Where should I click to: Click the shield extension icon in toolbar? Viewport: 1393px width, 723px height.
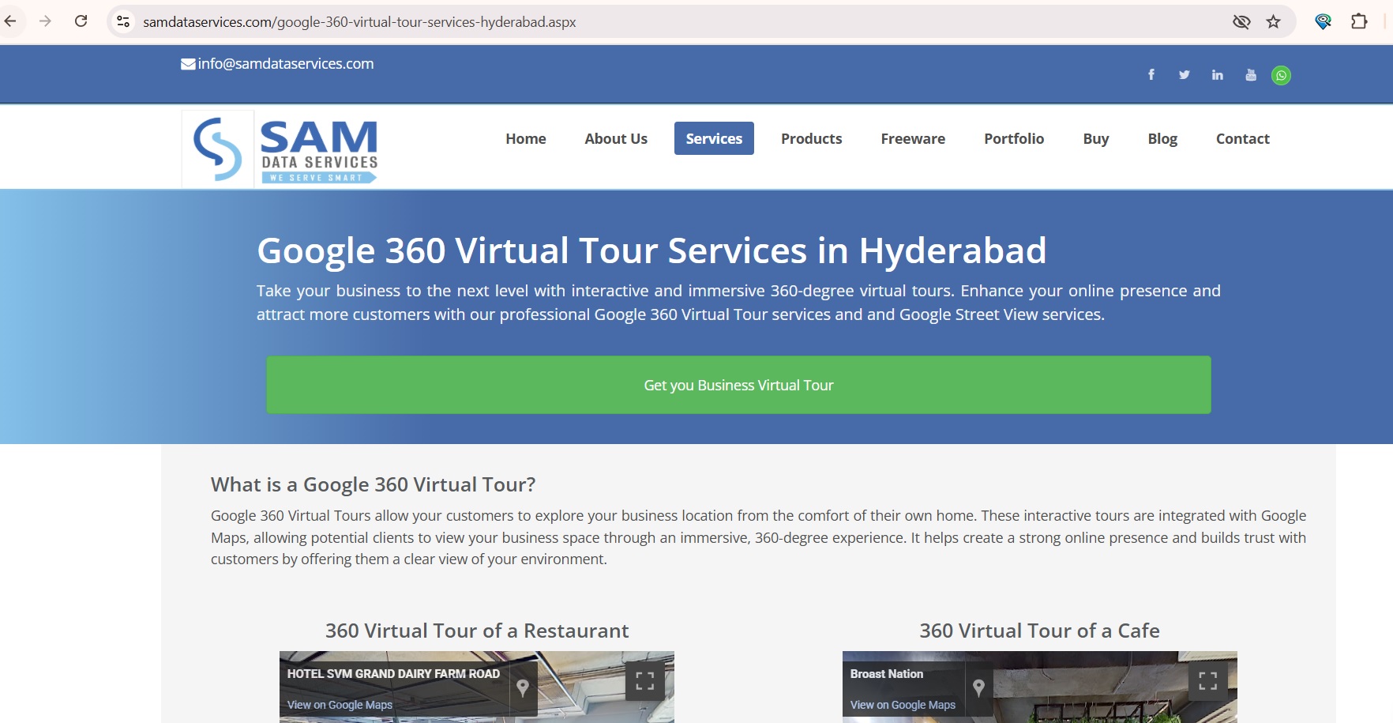(1324, 22)
